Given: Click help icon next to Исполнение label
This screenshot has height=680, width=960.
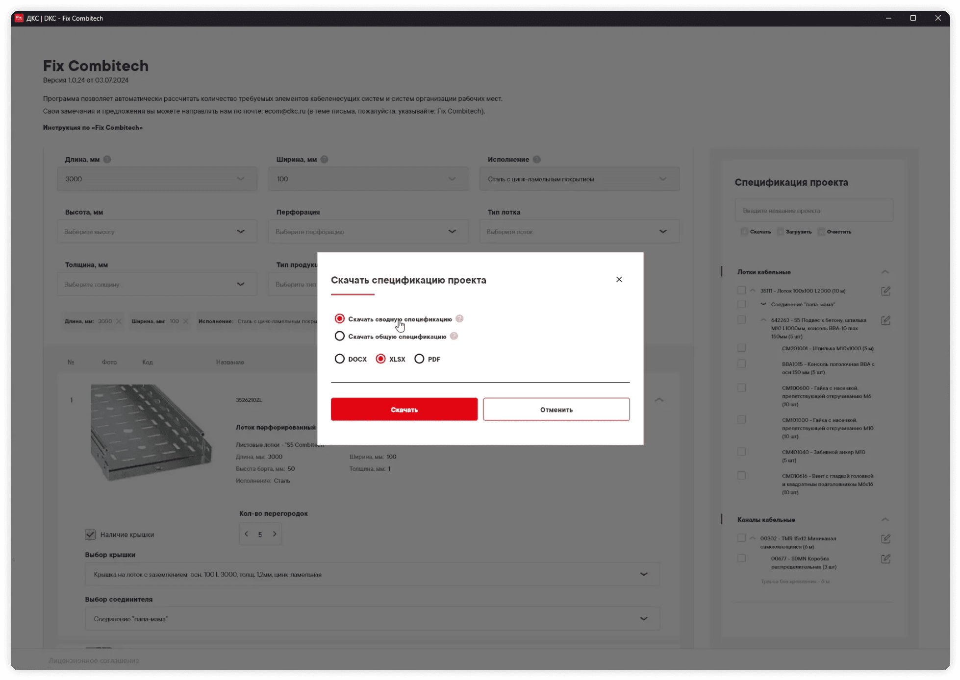Looking at the screenshot, I should (536, 159).
